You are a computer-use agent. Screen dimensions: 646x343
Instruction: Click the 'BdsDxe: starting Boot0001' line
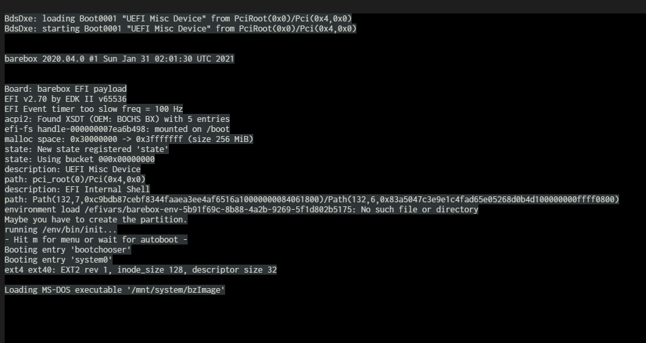[180, 29]
